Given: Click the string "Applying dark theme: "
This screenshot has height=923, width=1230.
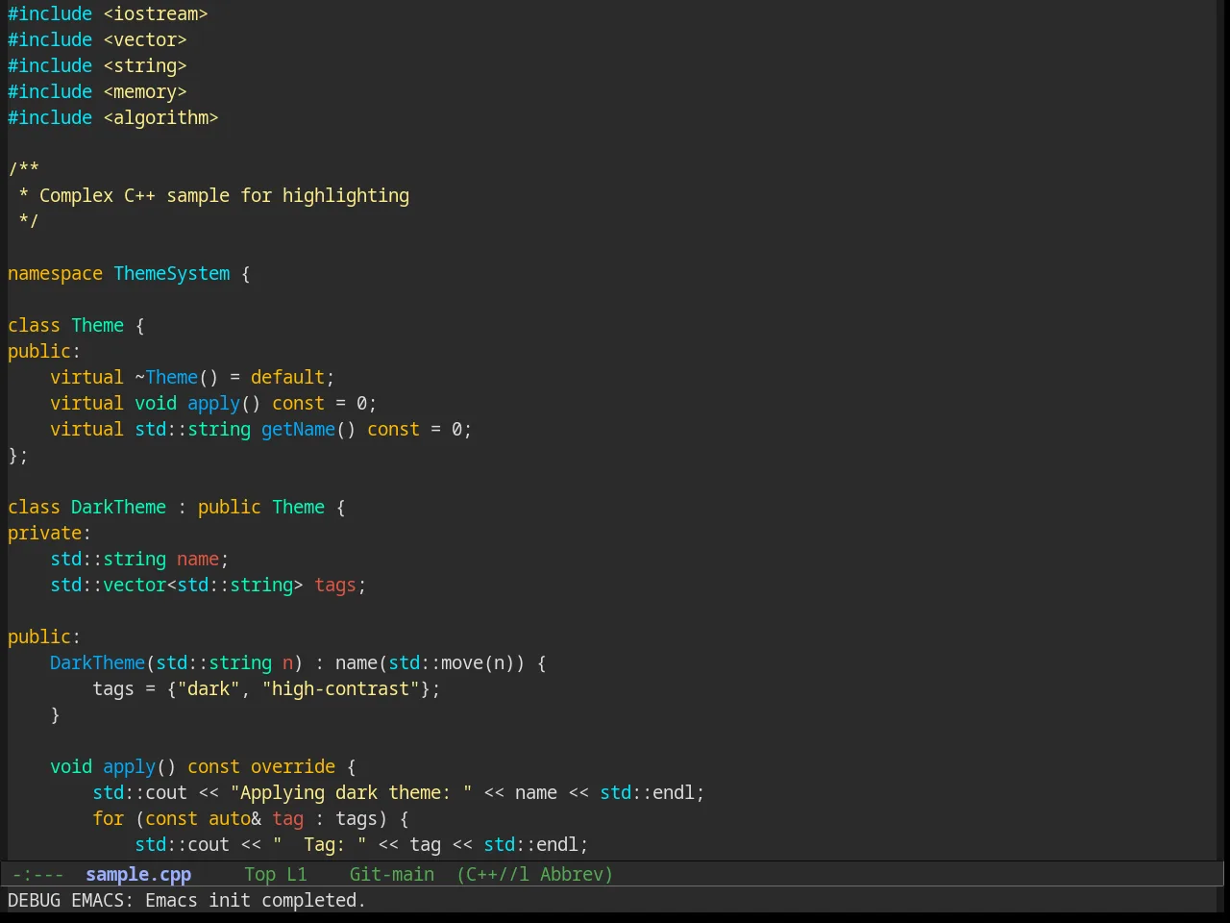Looking at the screenshot, I should 352,792.
